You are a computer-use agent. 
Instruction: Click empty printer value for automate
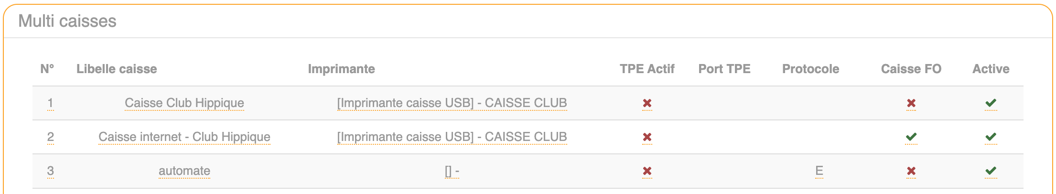point(452,171)
